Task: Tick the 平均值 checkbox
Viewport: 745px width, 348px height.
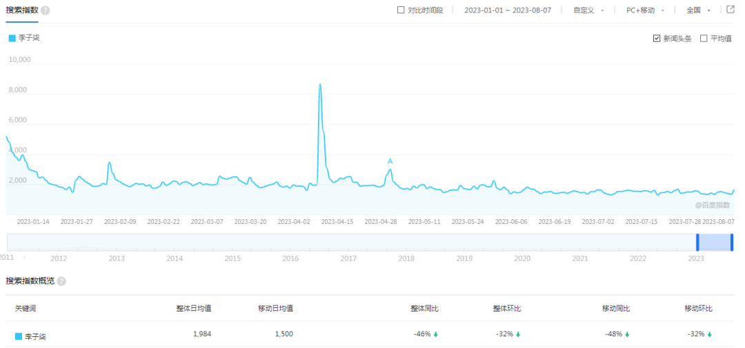Action: 704,39
